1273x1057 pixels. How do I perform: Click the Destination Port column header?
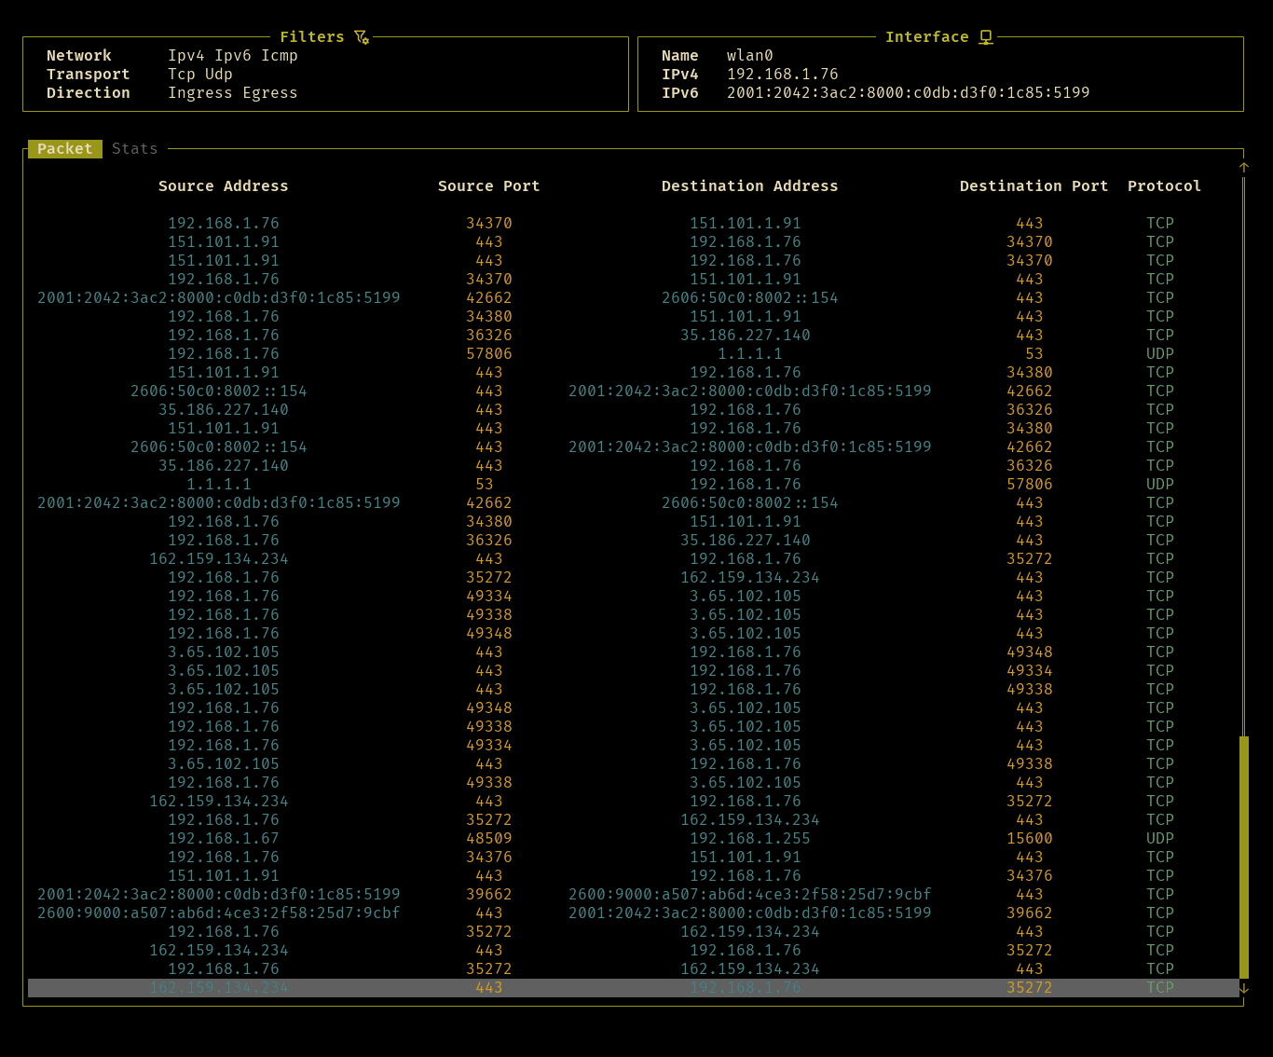coord(1033,185)
